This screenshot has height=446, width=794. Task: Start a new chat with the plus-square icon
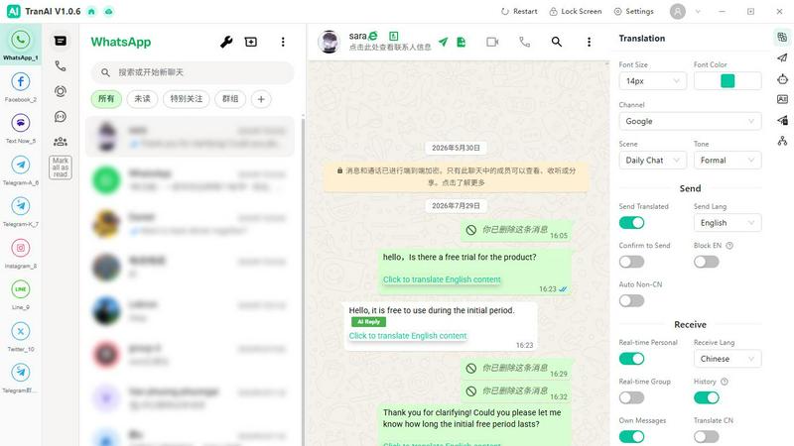pyautogui.click(x=251, y=42)
